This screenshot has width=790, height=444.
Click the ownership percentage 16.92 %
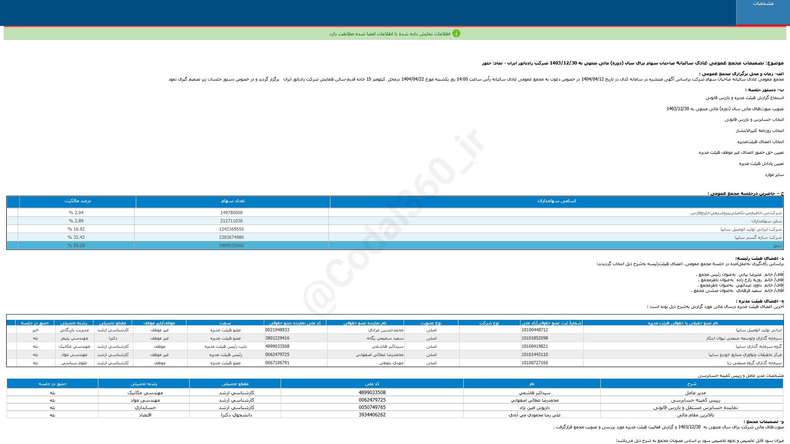click(x=76, y=229)
